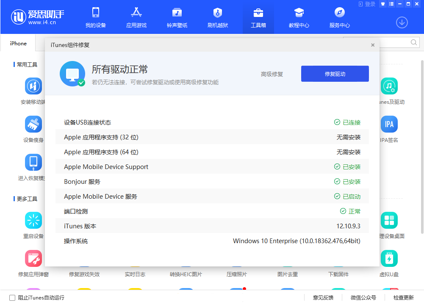This screenshot has width=424, height=305.
Task: Switch to the iPhone tab
Action: click(18, 43)
